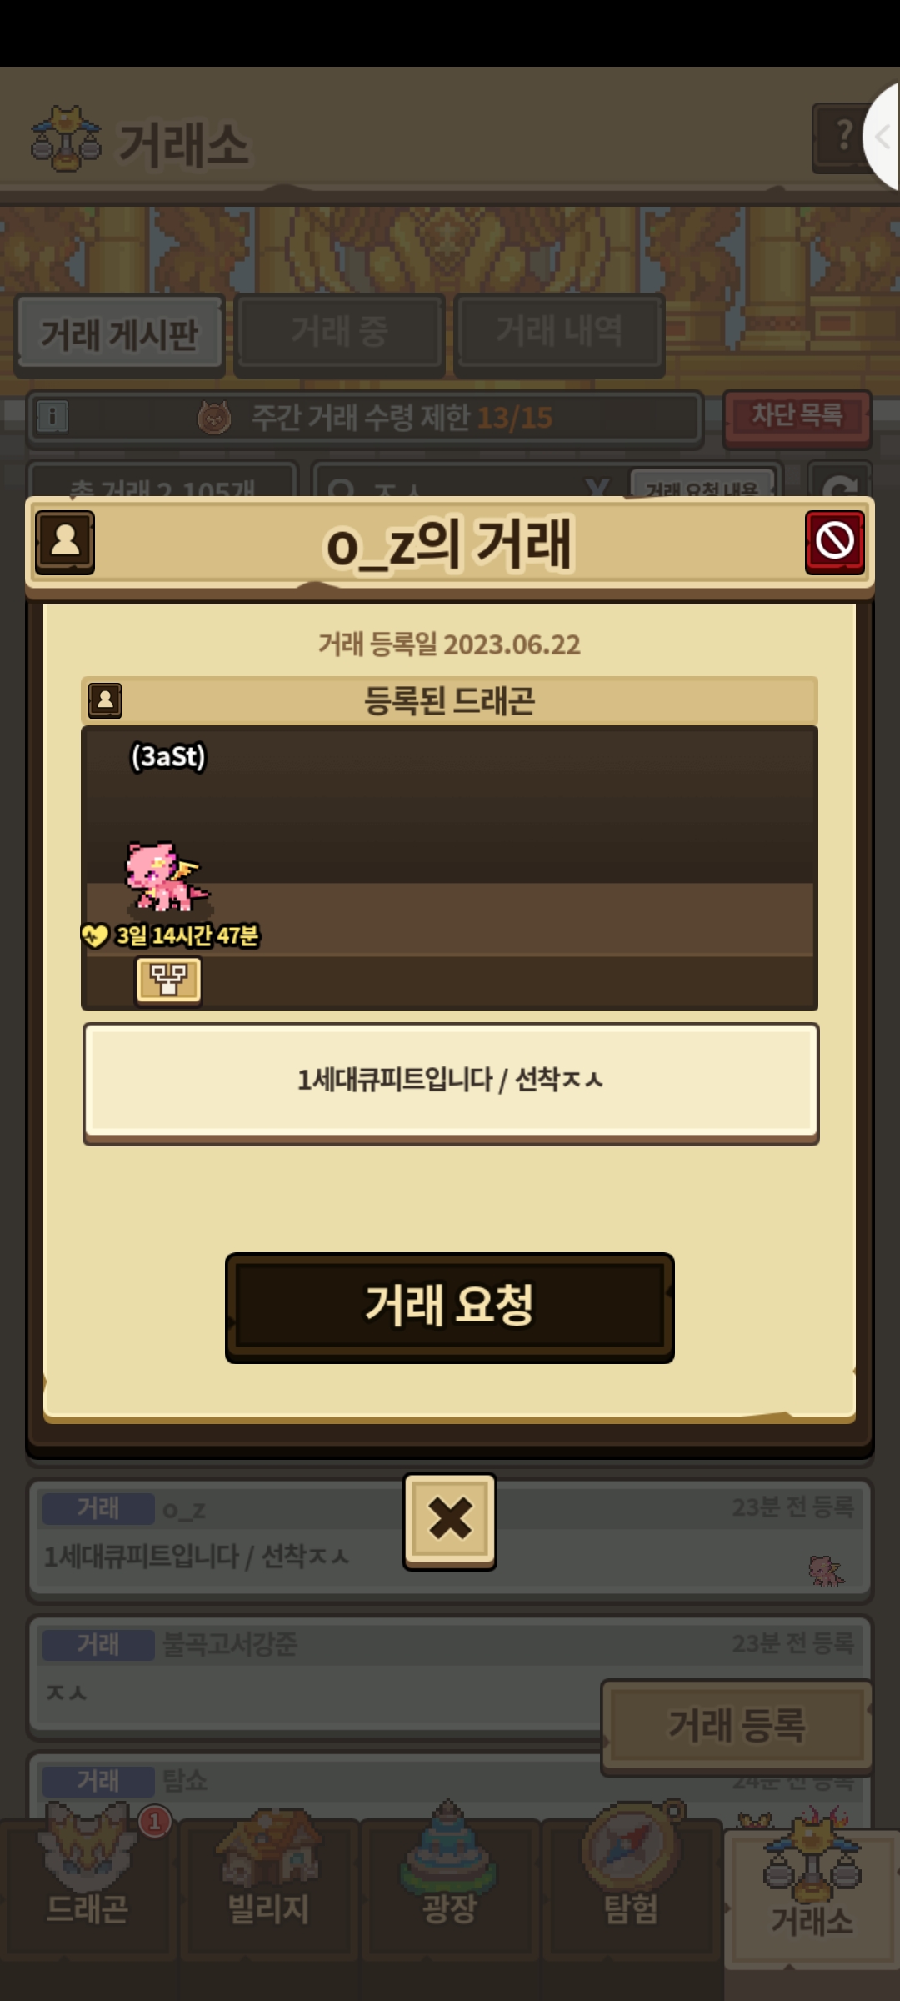Click the weekly trade limit info icon
Image resolution: width=900 pixels, height=2001 pixels.
click(x=52, y=415)
